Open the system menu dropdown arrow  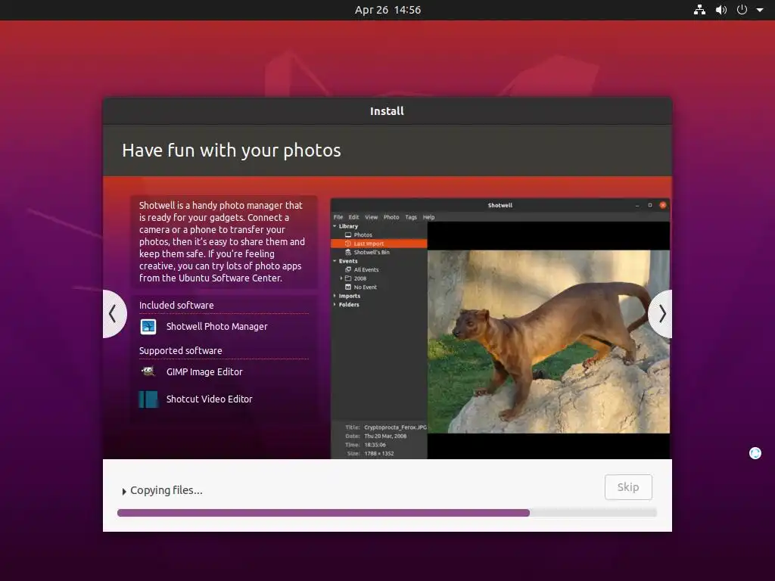tap(760, 10)
